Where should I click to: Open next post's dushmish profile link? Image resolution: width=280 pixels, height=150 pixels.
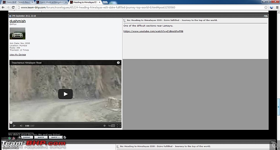tap(11, 147)
